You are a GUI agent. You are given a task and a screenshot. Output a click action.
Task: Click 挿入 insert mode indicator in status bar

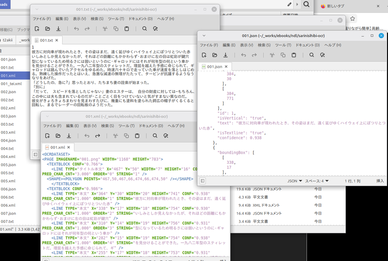(x=380, y=181)
